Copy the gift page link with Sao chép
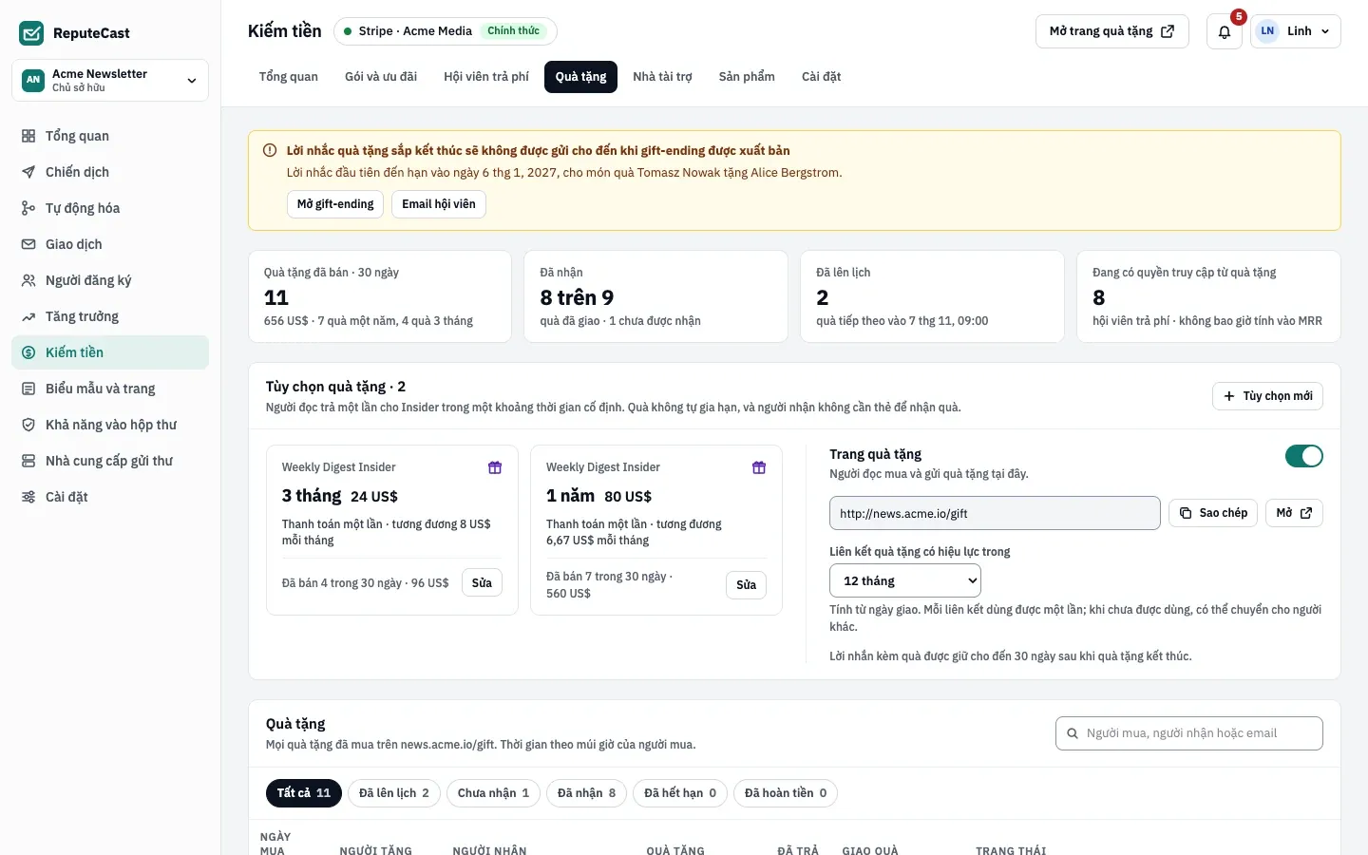The height and width of the screenshot is (855, 1368). coord(1213,513)
